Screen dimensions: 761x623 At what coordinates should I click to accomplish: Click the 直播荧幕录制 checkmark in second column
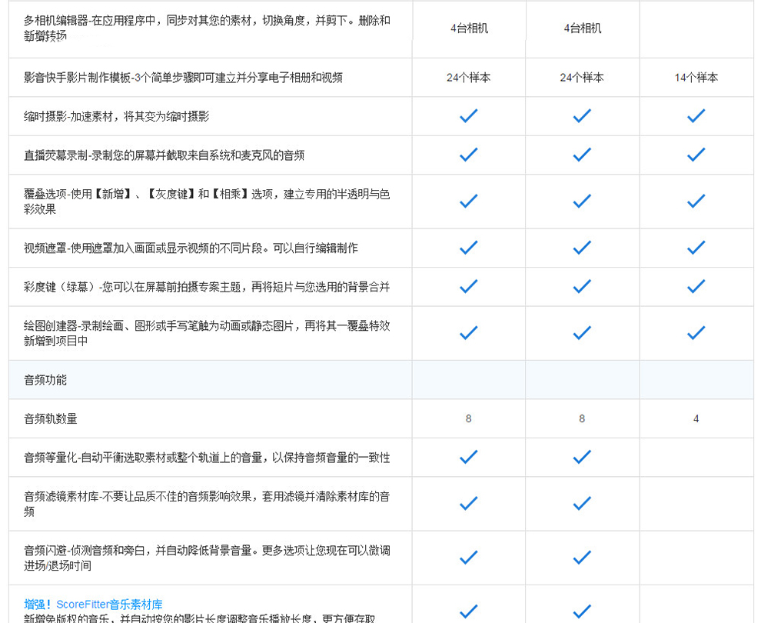pos(582,155)
